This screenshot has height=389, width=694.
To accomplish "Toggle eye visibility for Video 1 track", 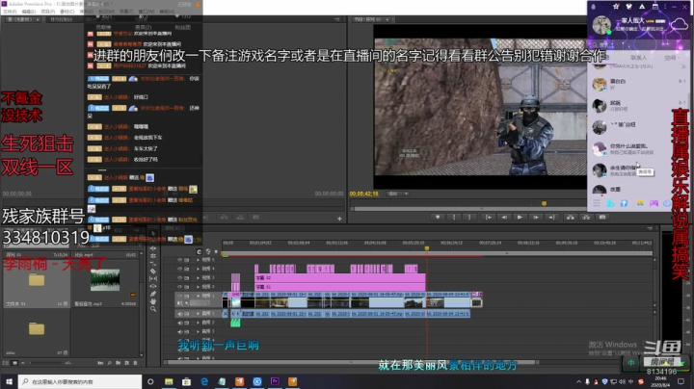I will tap(179, 296).
